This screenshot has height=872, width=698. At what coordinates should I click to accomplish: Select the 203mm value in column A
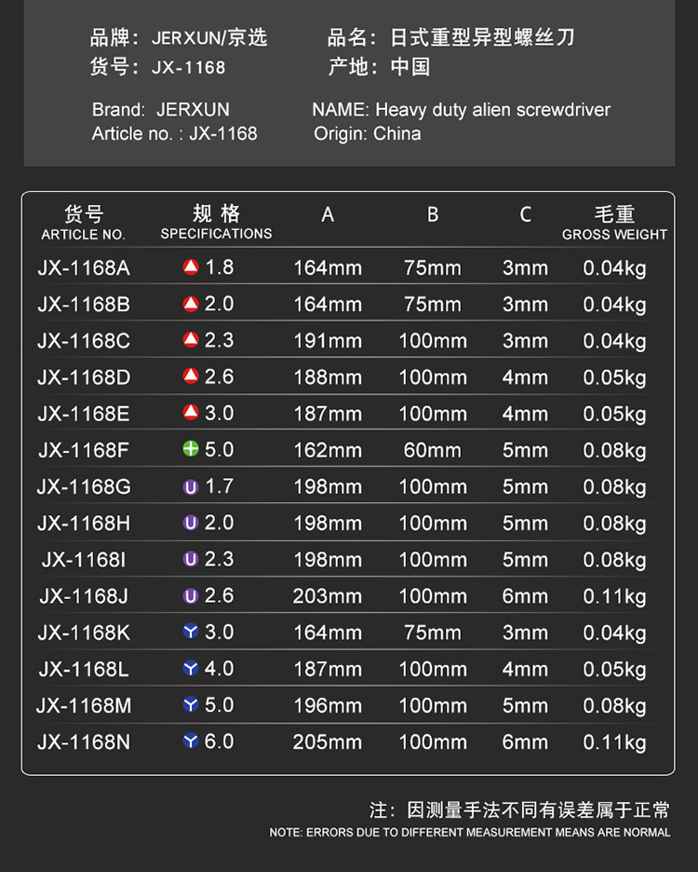point(328,596)
